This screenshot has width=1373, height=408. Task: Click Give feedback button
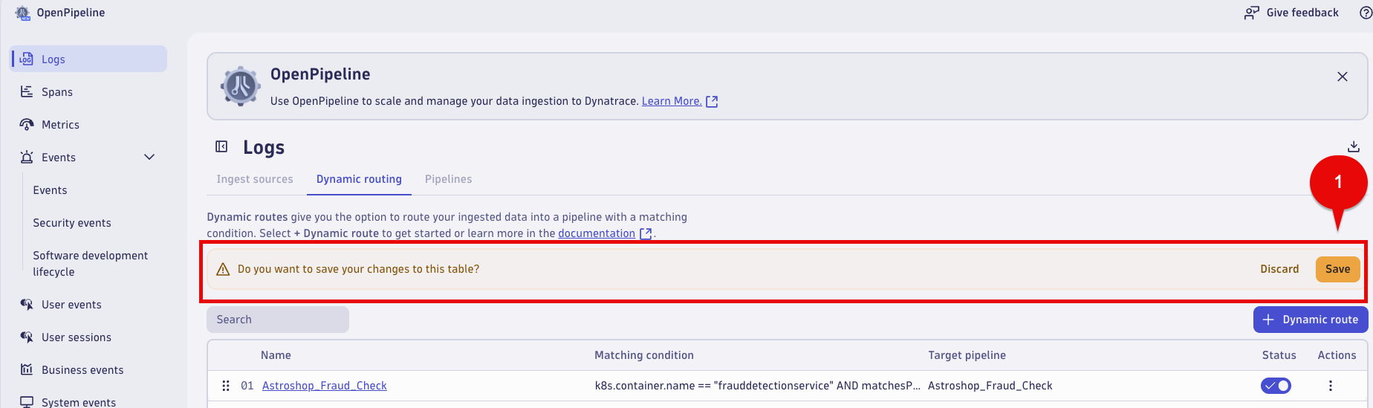[1292, 13]
